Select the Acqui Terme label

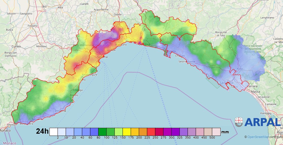(x=101, y=10)
